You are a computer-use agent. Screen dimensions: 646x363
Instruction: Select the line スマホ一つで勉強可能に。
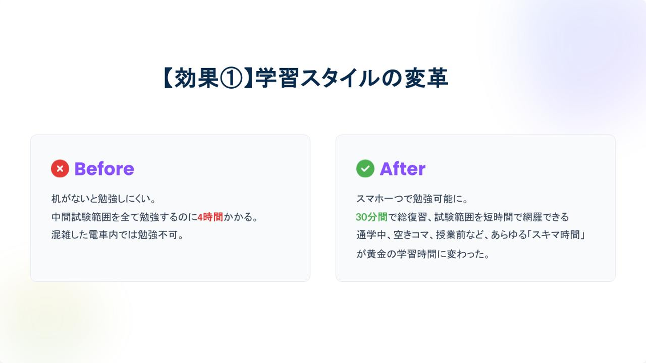(412, 199)
